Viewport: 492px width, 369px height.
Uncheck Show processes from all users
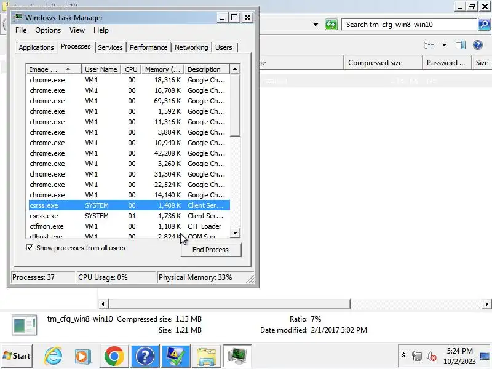pos(30,248)
